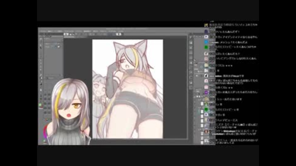This screenshot has height=166, width=296.
Task: Select the top tool in left toolbar
Action: point(41,39)
